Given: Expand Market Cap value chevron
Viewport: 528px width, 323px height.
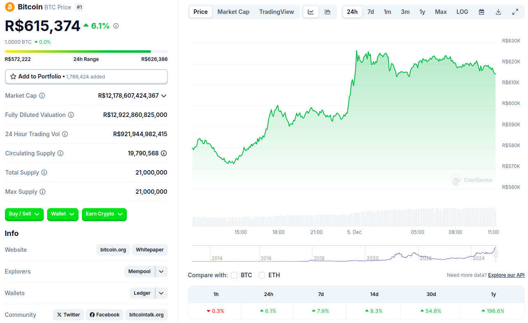Looking at the screenshot, I should (x=164, y=96).
